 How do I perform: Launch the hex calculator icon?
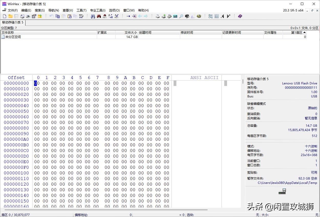pos(175,16)
